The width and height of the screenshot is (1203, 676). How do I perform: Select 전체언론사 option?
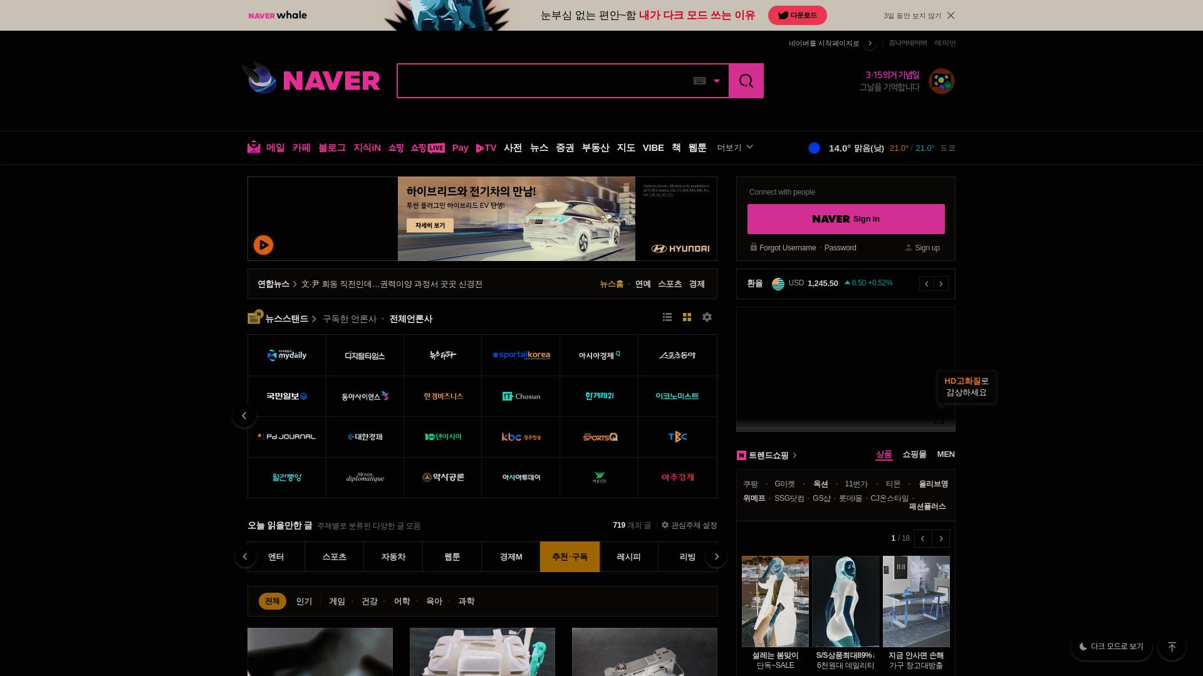pyautogui.click(x=411, y=319)
